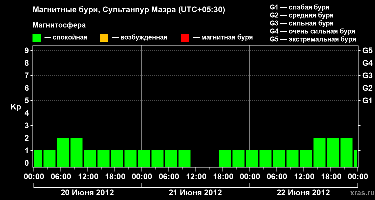Click the '— спокойная' legend label
375x200 pixels.
66,38
